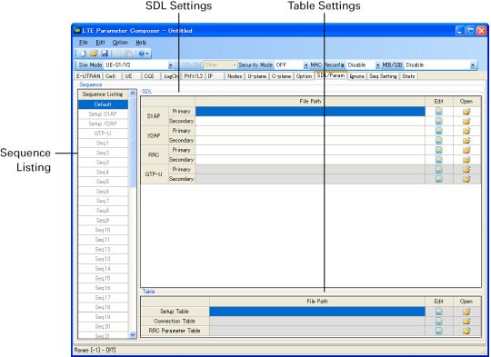Screen dimensions: 491x357
Task: Click Open folder icon for S1AP Secondary row
Action: [x=466, y=121]
